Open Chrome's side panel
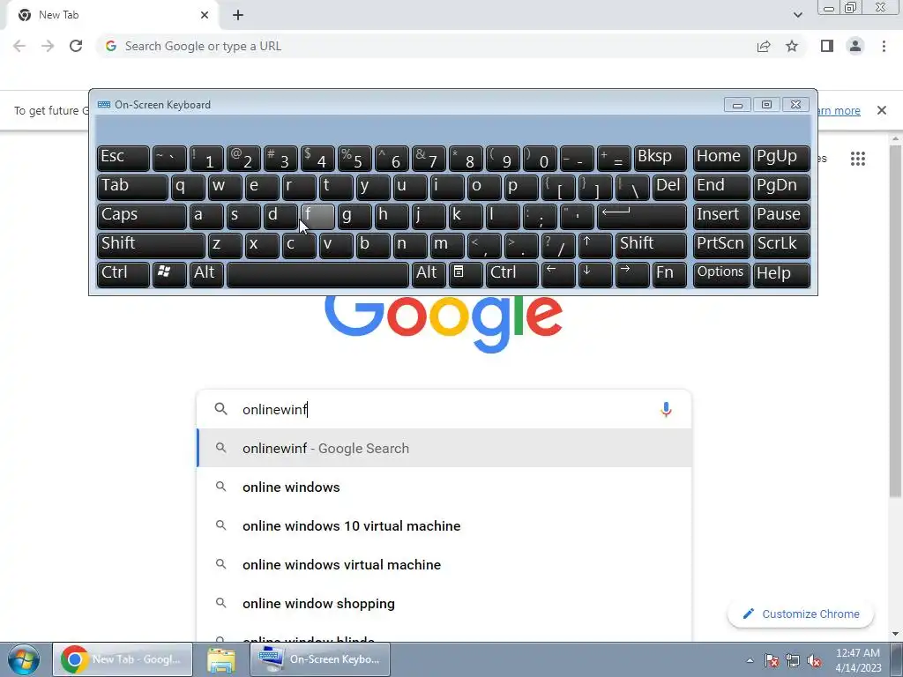The height and width of the screenshot is (677, 903). coord(827,46)
